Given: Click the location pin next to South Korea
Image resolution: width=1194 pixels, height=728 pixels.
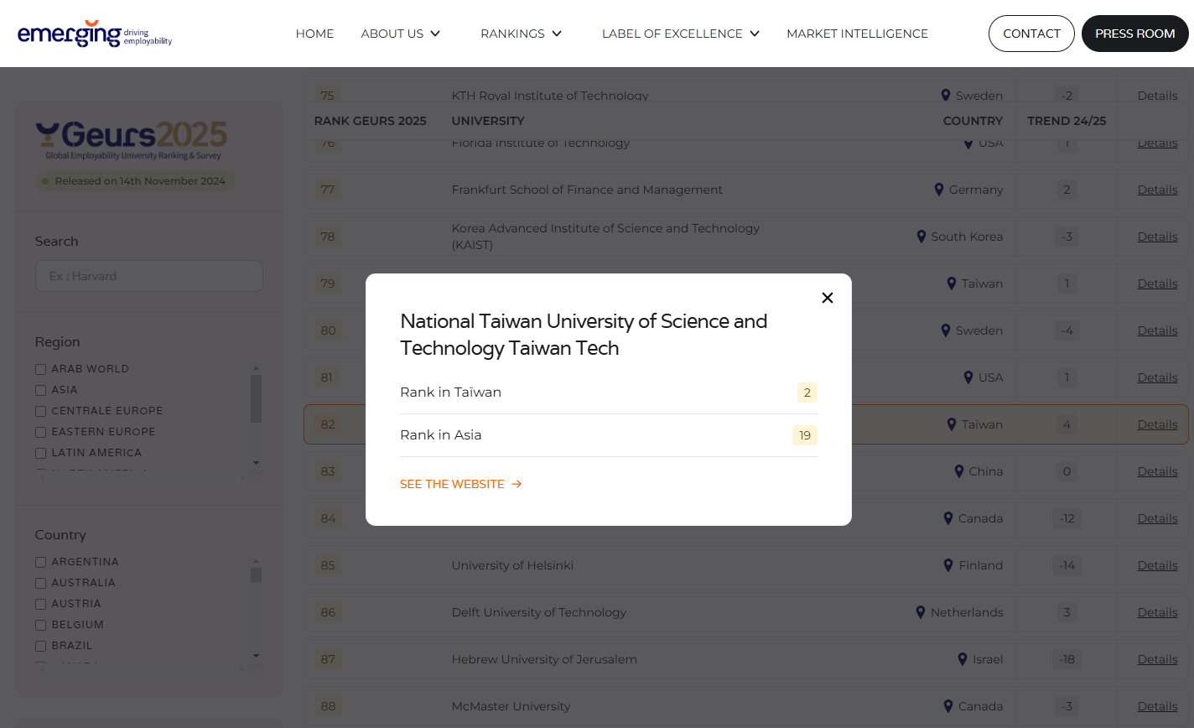Looking at the screenshot, I should pyautogui.click(x=921, y=237).
